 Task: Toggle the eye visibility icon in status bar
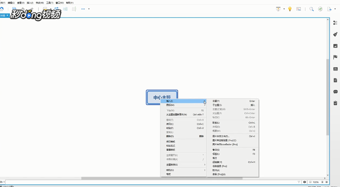coord(304,182)
